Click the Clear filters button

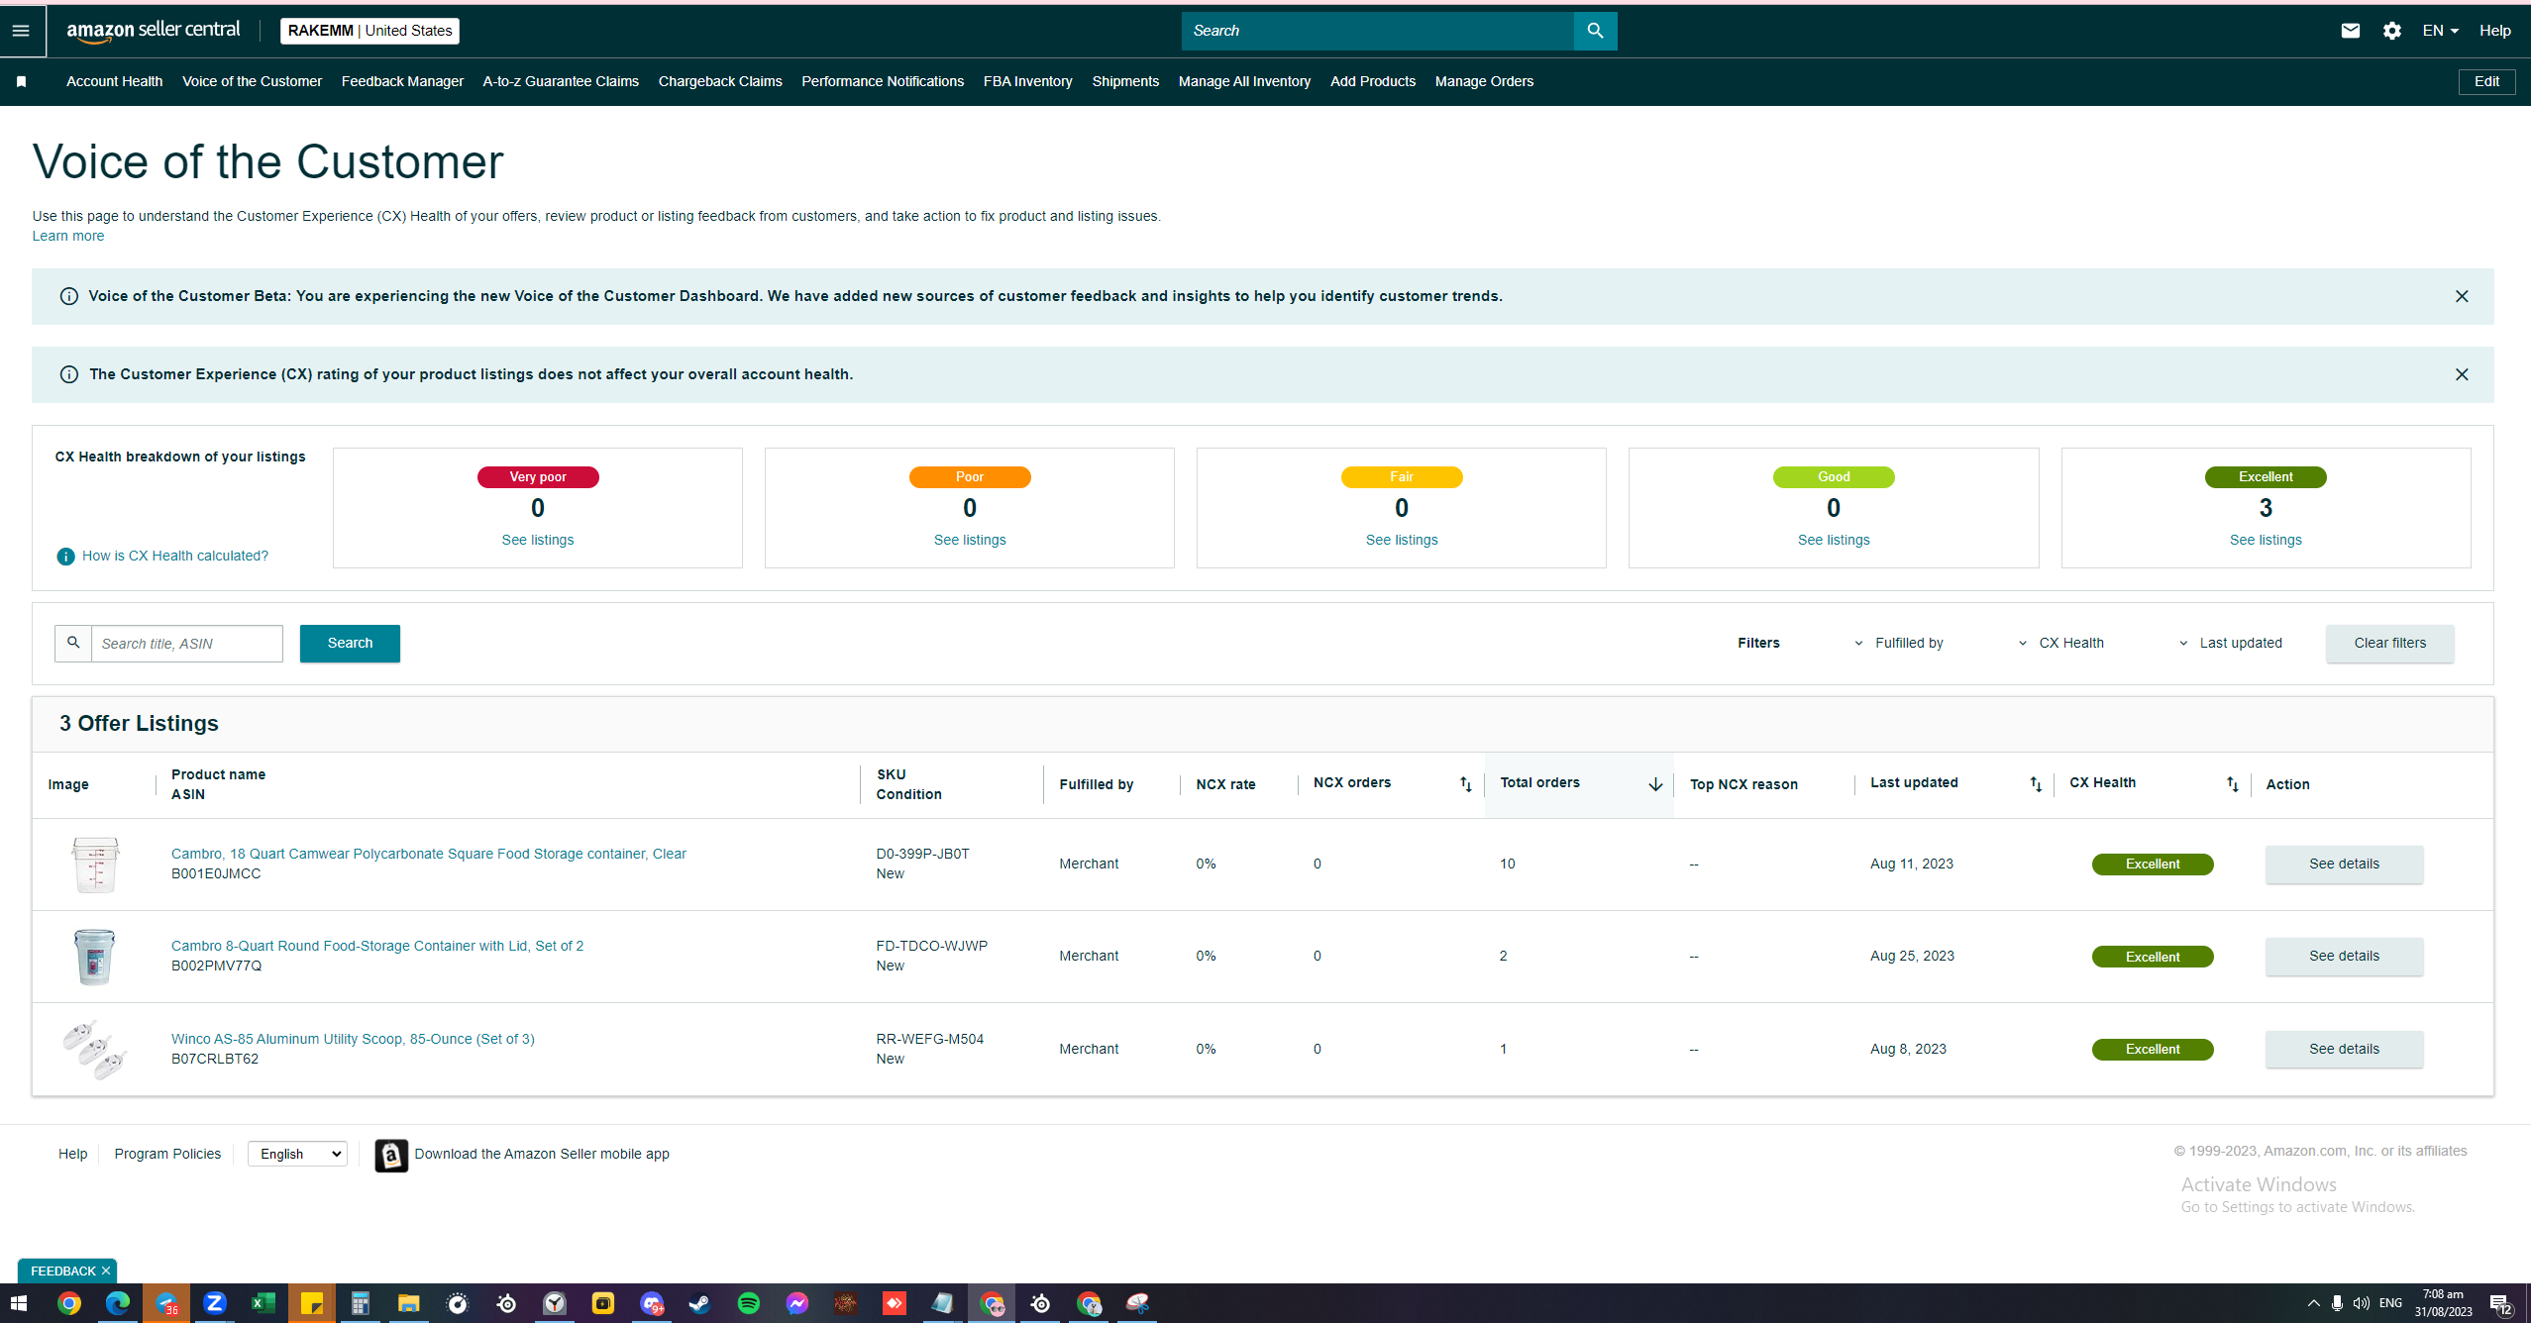tap(2389, 644)
